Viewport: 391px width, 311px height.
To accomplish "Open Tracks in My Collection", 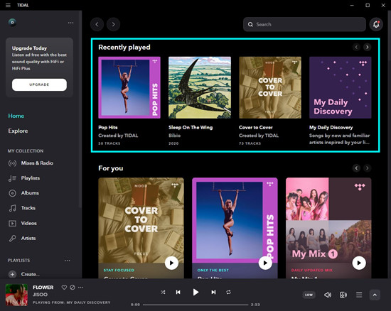I will click(28, 208).
